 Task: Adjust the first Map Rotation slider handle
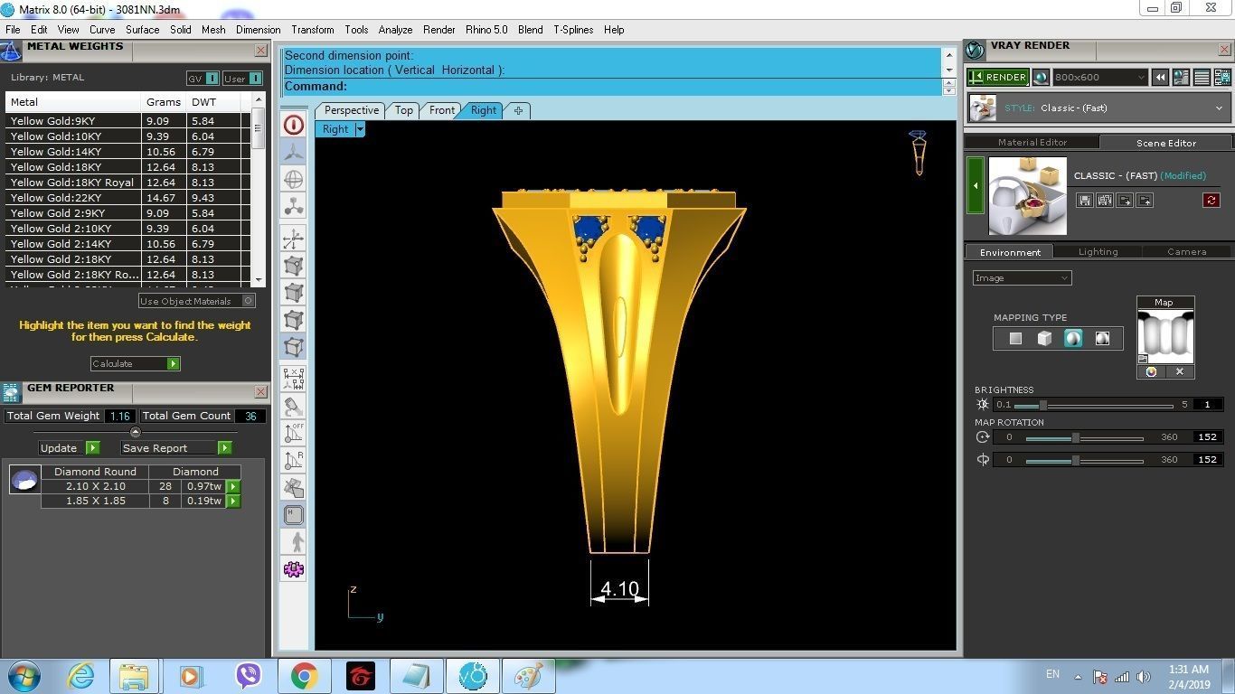coord(1075,437)
